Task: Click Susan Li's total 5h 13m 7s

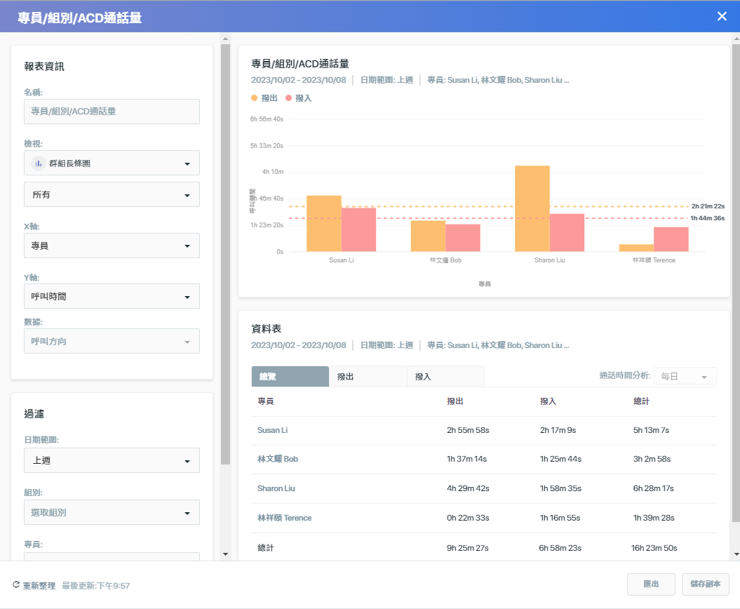Action: [x=651, y=430]
